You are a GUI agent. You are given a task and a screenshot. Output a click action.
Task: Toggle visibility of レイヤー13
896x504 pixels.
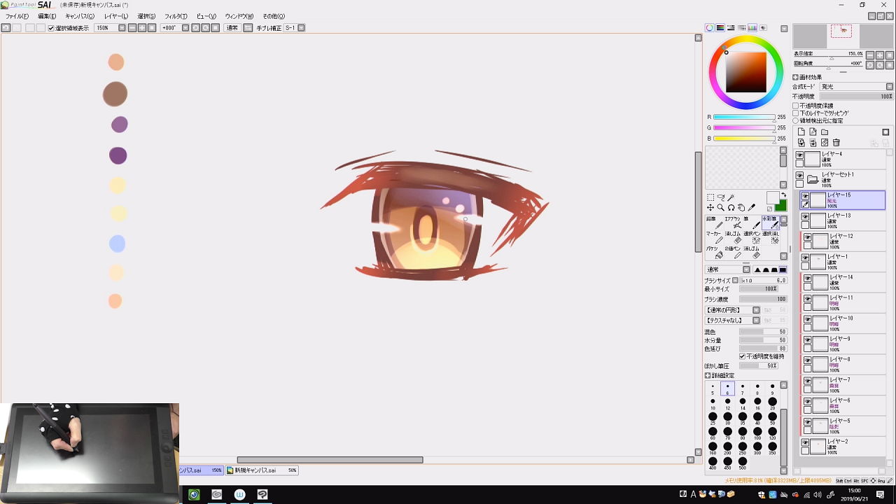click(805, 217)
